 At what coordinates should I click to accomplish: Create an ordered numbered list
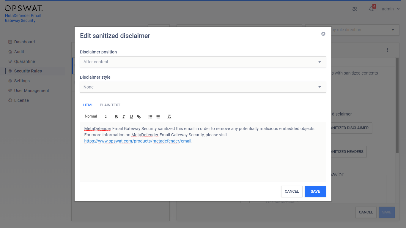150,117
